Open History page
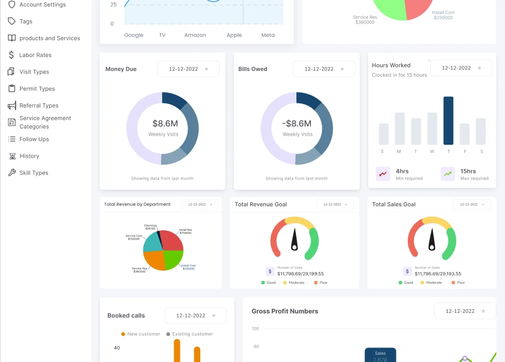 tap(29, 156)
